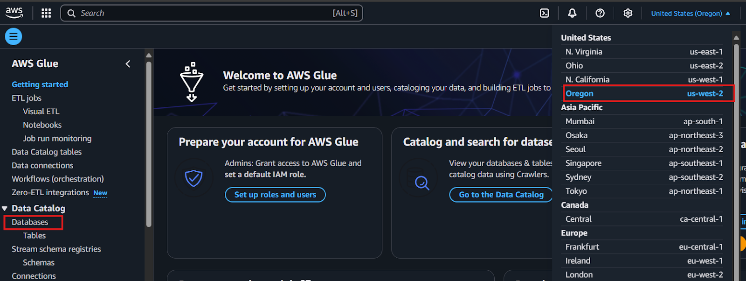The width and height of the screenshot is (746, 281).
Task: Open the help question mark icon
Action: click(x=600, y=13)
